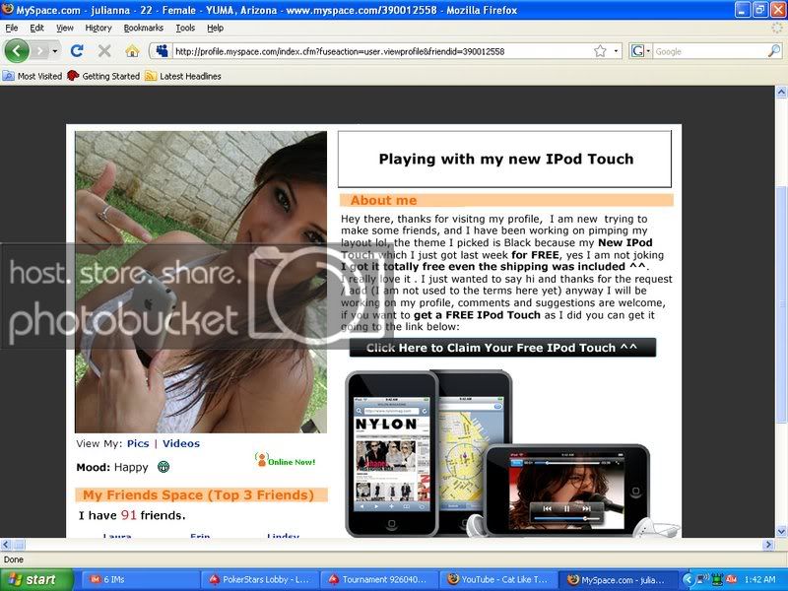Open the Help menu

(215, 28)
